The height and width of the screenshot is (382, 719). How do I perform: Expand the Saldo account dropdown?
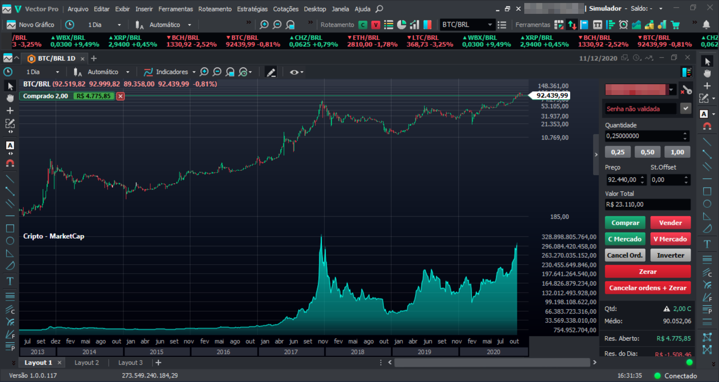[x=661, y=9]
